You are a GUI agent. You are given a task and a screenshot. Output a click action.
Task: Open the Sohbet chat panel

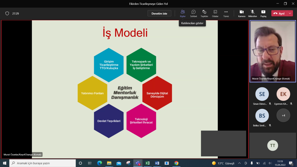click(x=193, y=13)
